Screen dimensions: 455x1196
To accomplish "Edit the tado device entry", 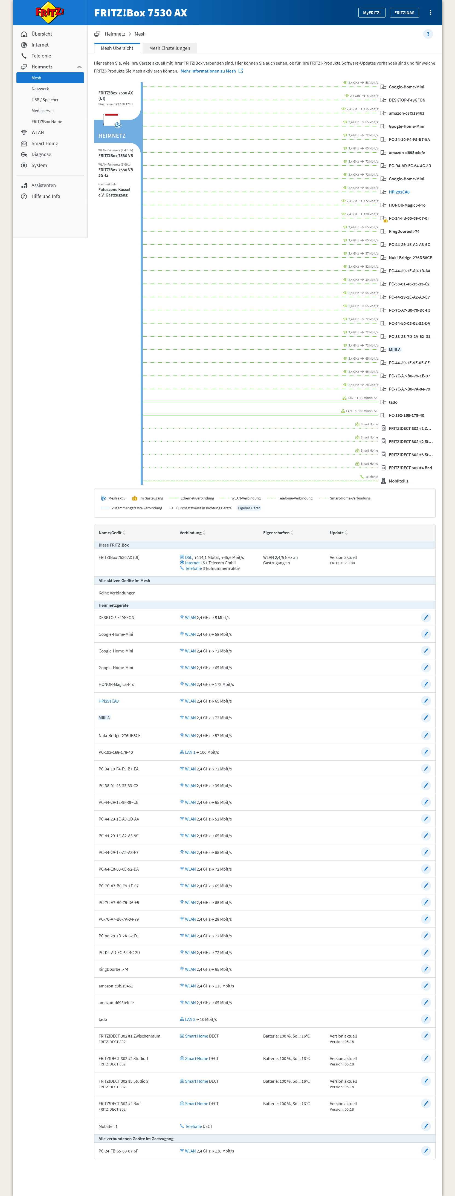I will click(x=426, y=1019).
